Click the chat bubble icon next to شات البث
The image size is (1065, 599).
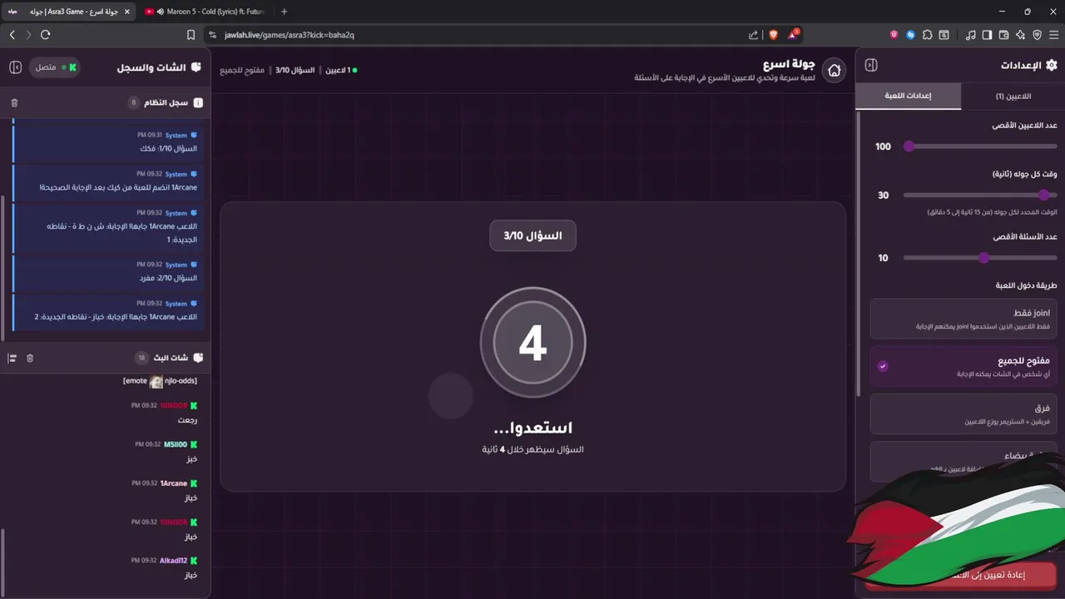click(198, 358)
